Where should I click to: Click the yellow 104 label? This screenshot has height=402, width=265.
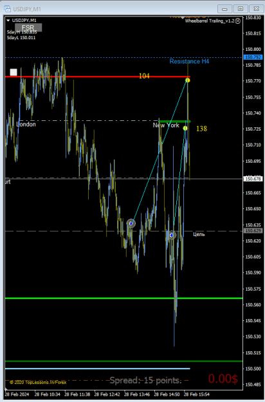click(x=144, y=76)
